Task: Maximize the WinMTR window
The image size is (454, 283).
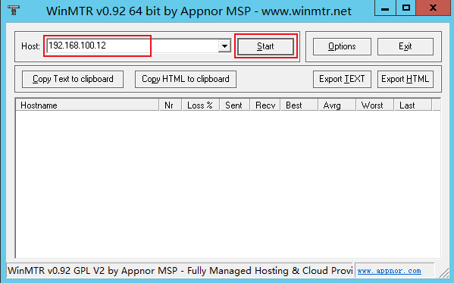Action: tap(406, 8)
